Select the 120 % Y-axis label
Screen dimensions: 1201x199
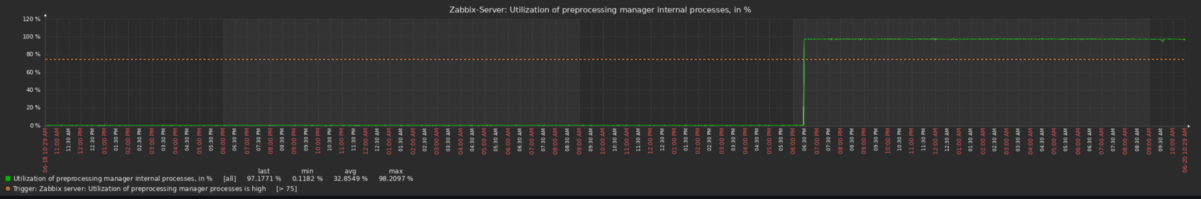[31, 19]
